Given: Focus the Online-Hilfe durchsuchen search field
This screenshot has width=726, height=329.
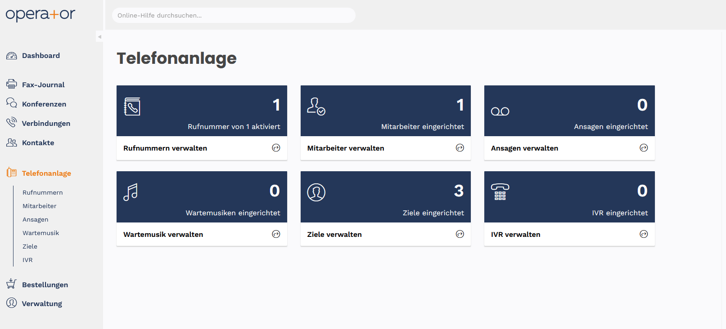Looking at the screenshot, I should coord(233,15).
